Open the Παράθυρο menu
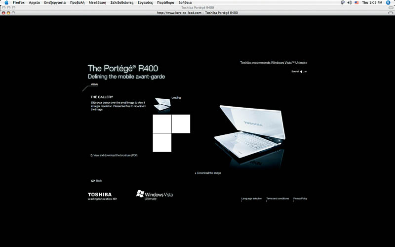The width and height of the screenshot is (395, 247). click(165, 2)
